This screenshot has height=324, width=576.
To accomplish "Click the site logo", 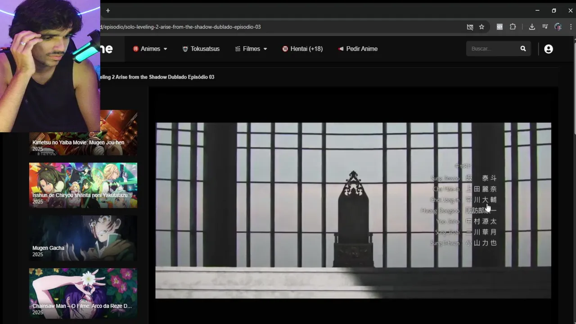I will click(106, 49).
